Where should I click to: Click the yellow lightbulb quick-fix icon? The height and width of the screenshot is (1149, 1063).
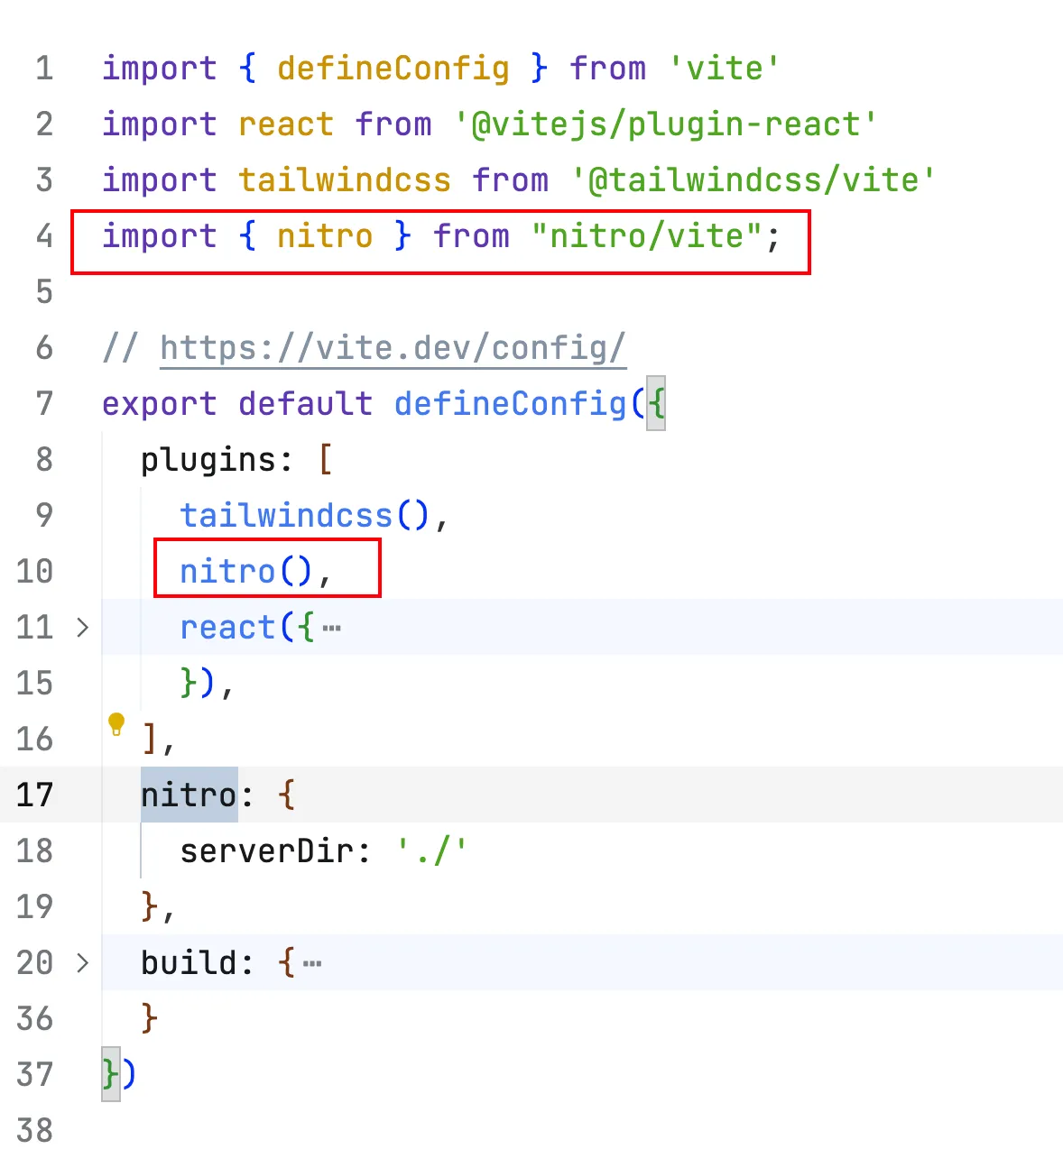[x=116, y=723]
